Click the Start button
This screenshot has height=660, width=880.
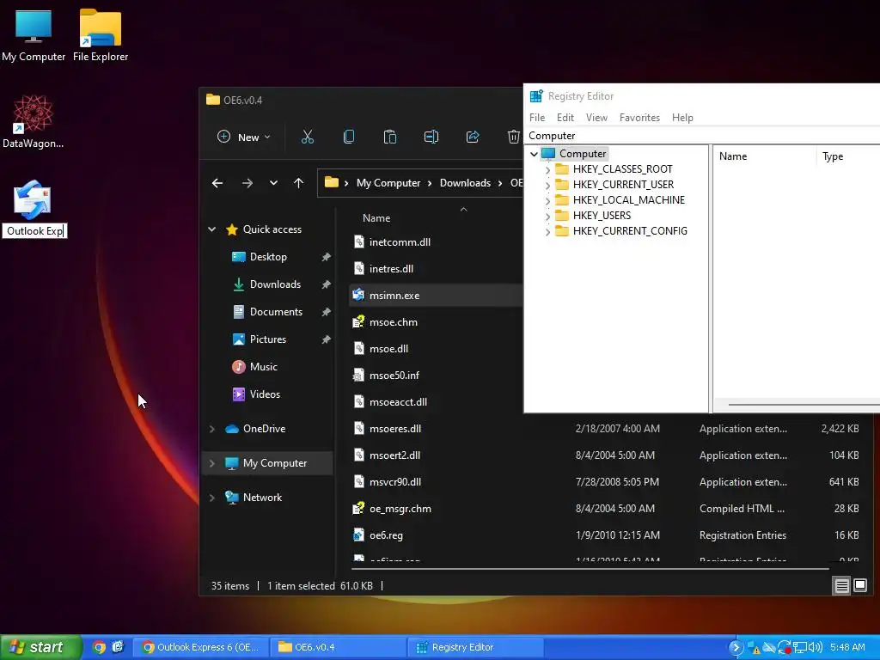(40, 647)
